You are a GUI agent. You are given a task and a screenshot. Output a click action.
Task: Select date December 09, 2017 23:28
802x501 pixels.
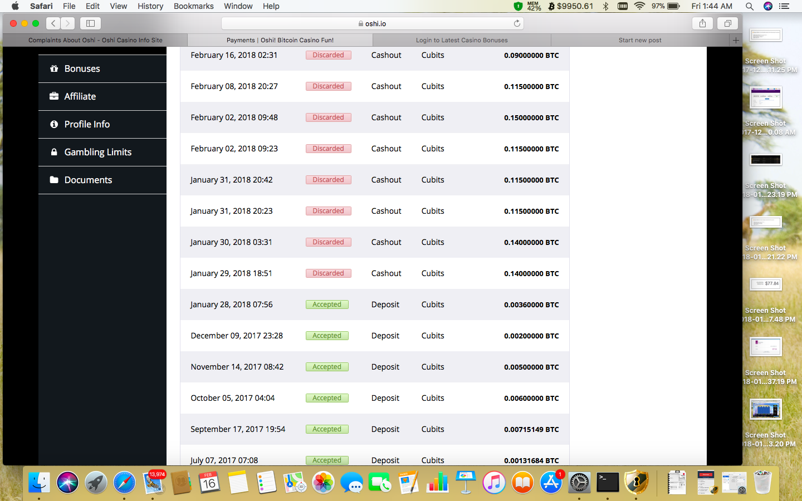point(237,336)
